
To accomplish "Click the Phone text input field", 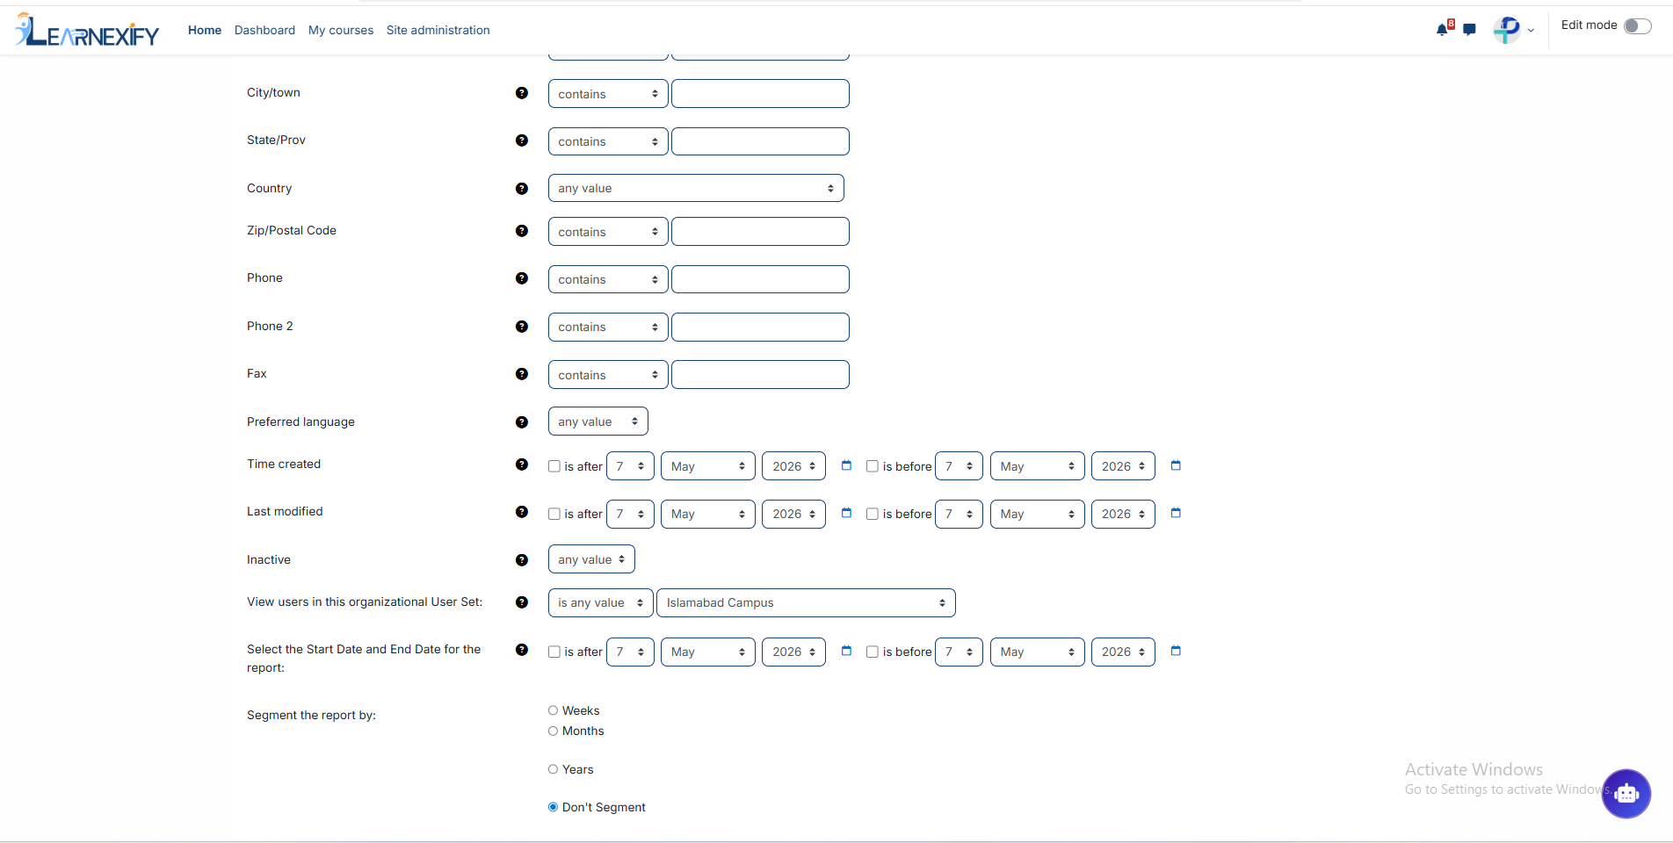I will [x=760, y=279].
